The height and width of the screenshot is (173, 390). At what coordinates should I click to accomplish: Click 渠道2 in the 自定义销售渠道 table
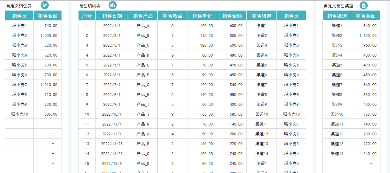click(x=337, y=36)
